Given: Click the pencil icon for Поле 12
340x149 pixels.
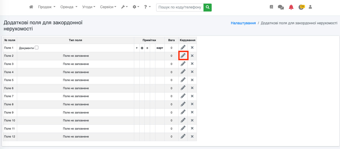Looking at the screenshot, I should 183,136.
